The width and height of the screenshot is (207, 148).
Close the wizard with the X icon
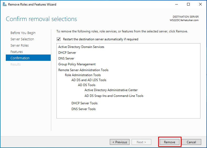click(200, 4)
